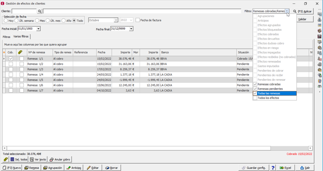Click the tag icon column header
The height and width of the screenshot is (171, 323).
pyautogui.click(x=20, y=53)
